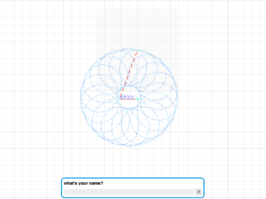Click the red dashed horizontal line

128,99
